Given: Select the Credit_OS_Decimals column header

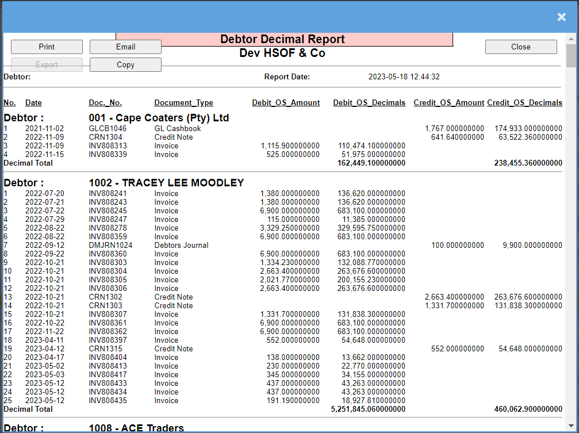Looking at the screenshot, I should [524, 103].
